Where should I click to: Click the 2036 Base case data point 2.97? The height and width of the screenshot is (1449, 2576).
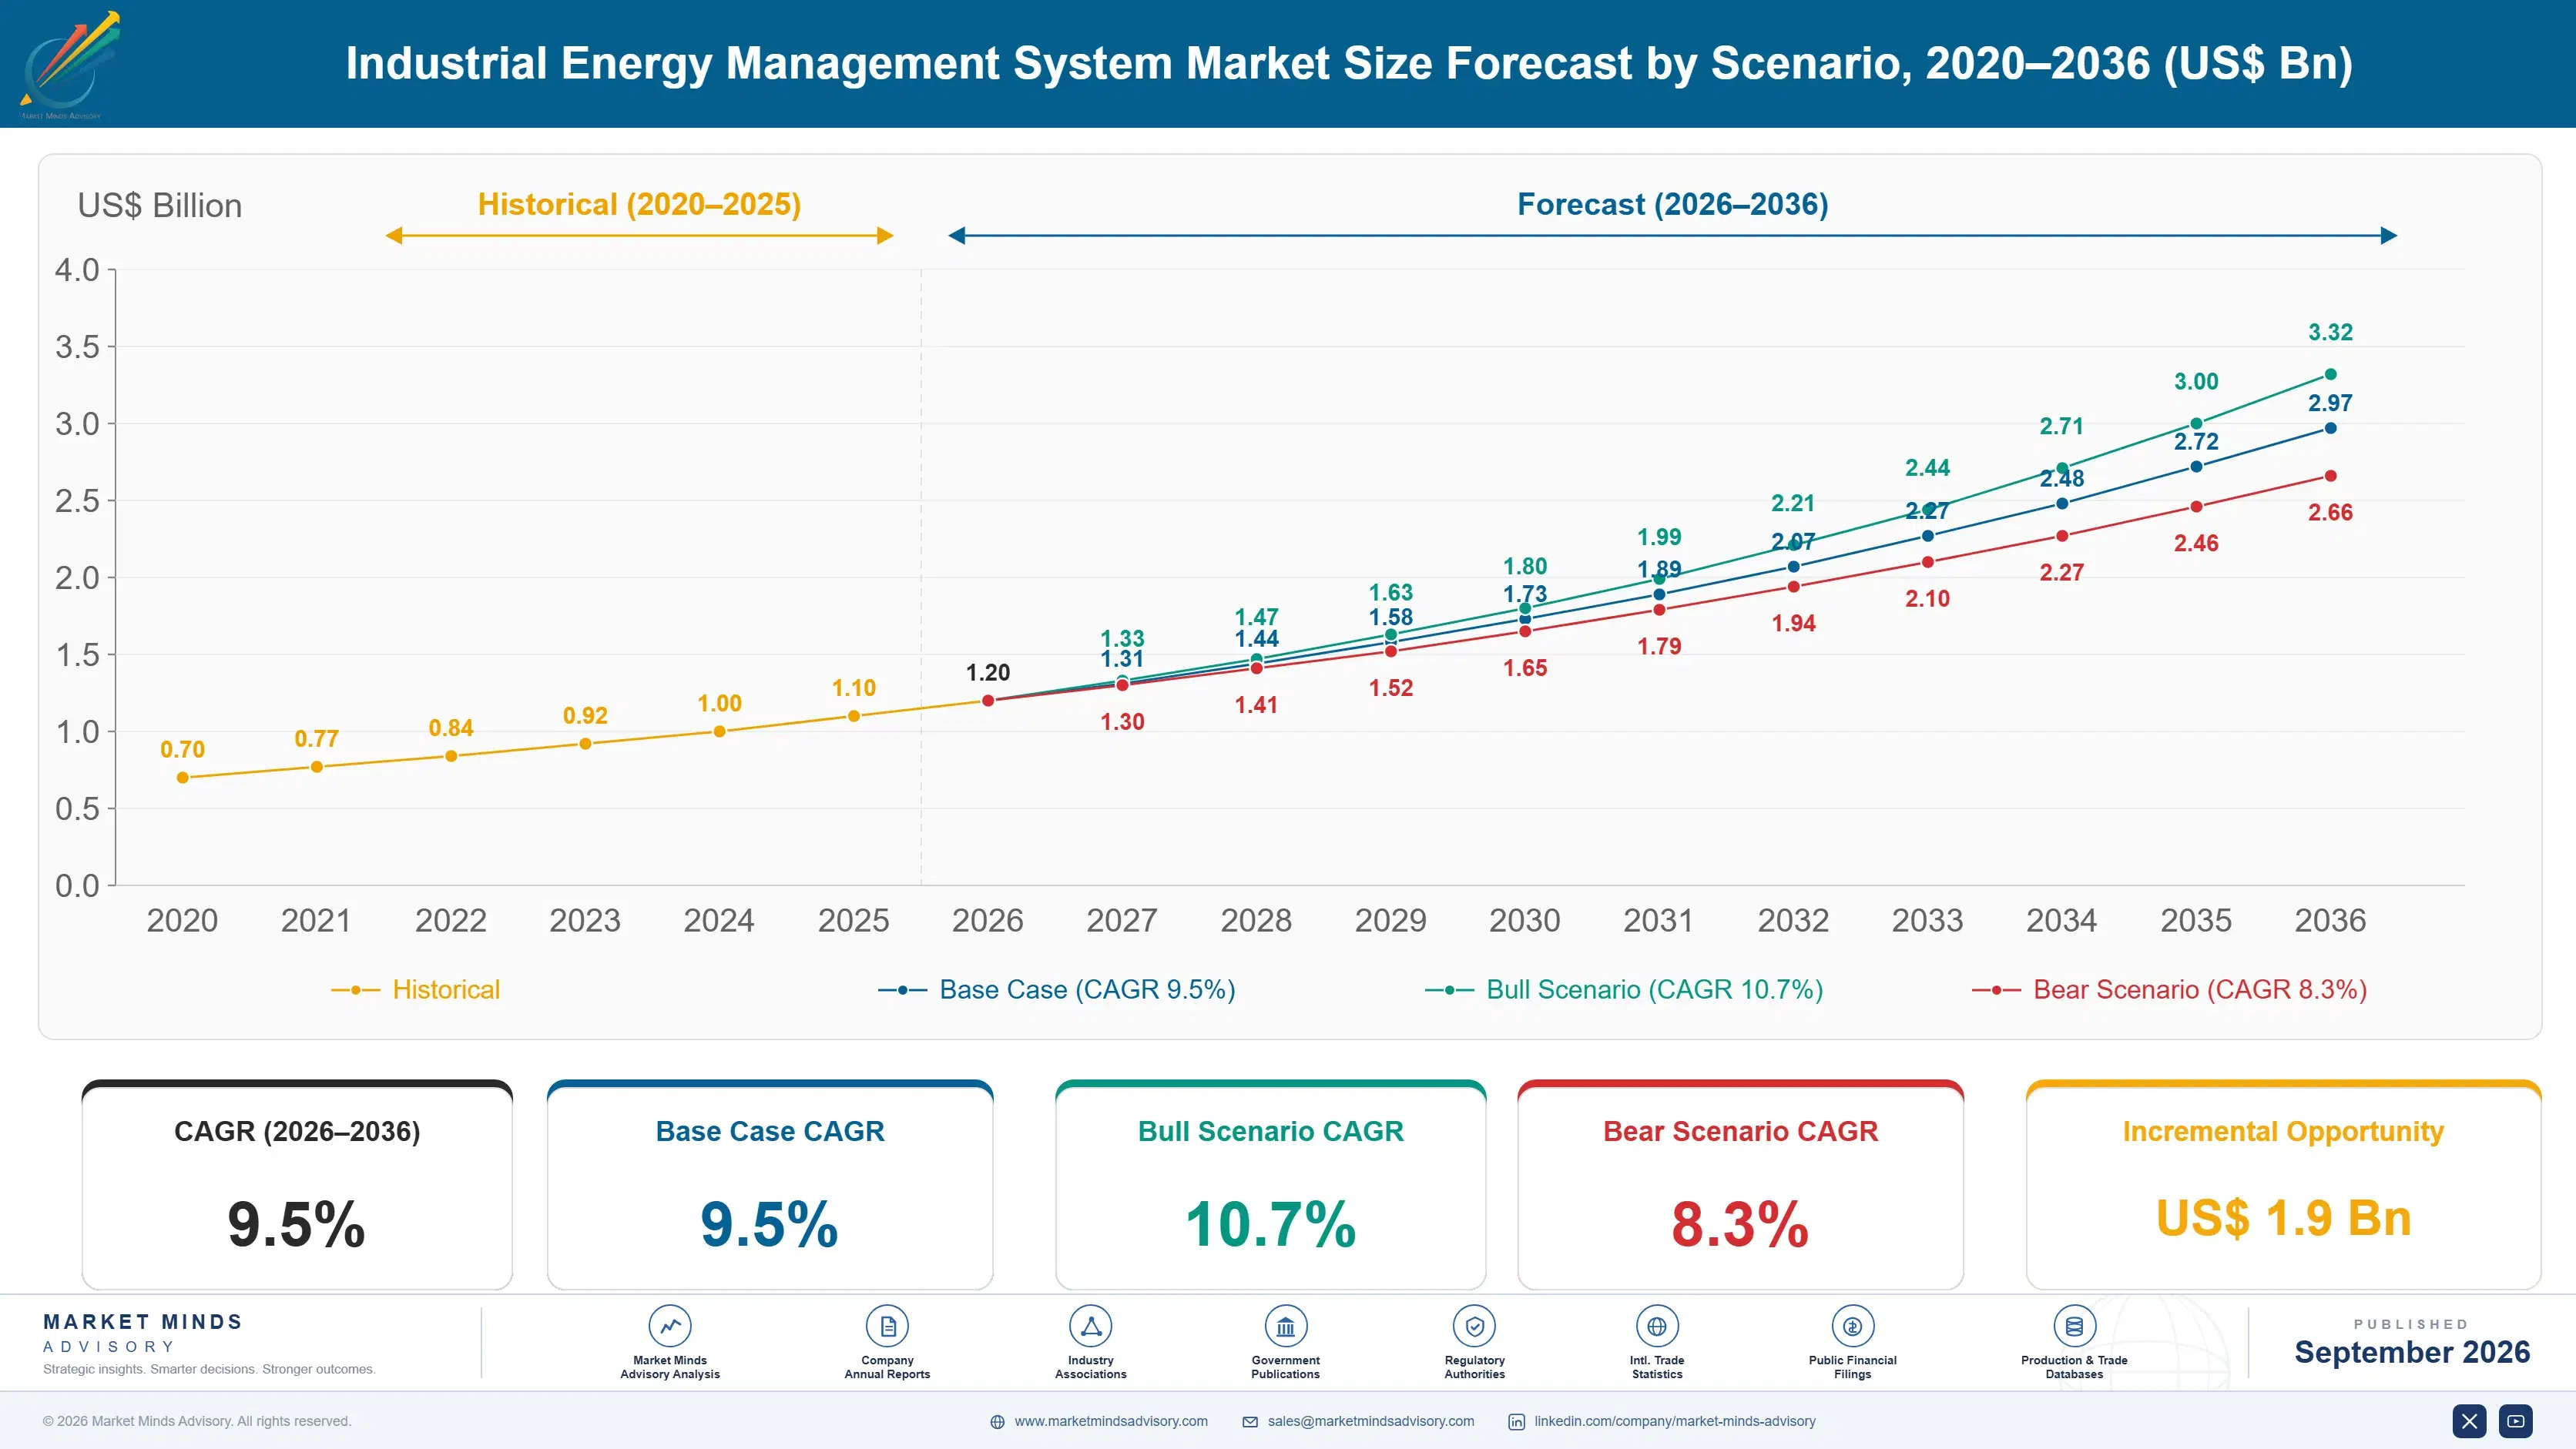tap(2330, 429)
